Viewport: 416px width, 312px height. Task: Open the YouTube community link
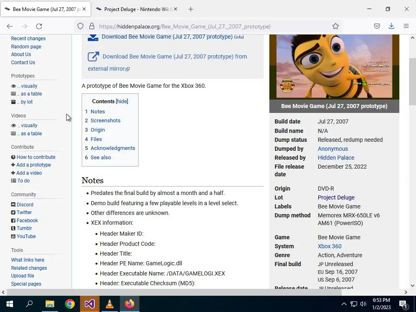(26, 236)
